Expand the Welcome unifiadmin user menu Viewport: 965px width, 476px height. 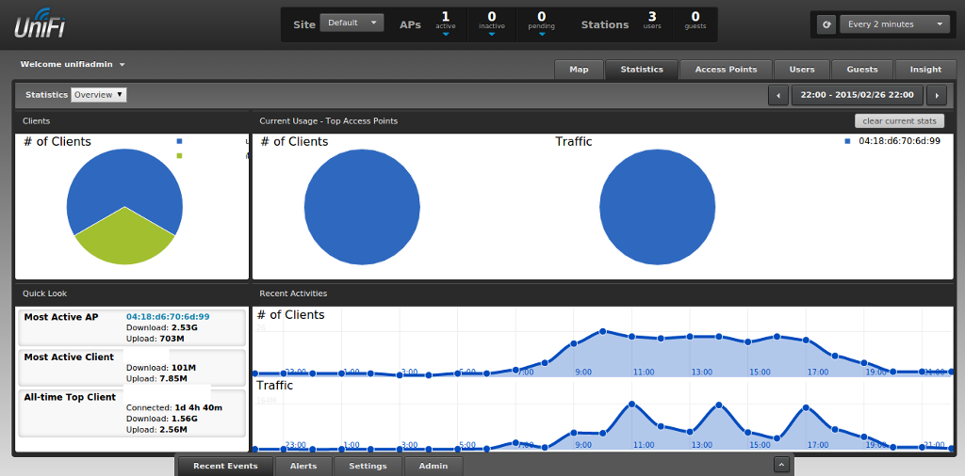pos(73,64)
